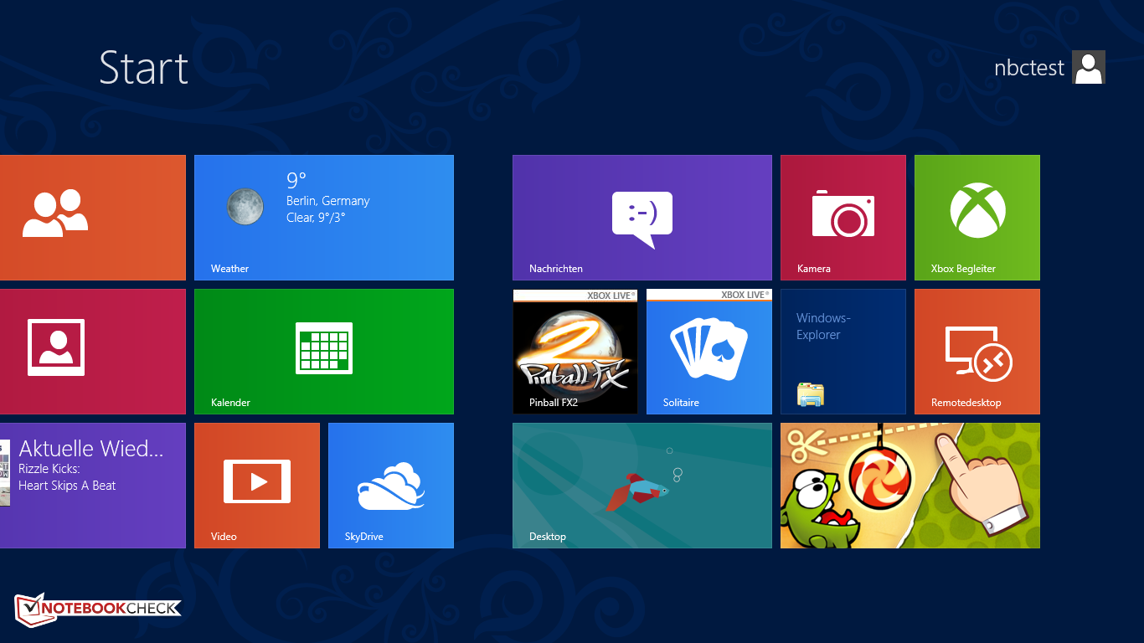Launch the Nachrichten messaging tile
Image resolution: width=1144 pixels, height=643 pixels.
point(642,217)
